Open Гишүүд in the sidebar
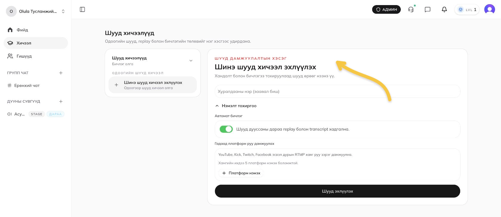Image resolution: width=501 pixels, height=217 pixels. (36, 56)
